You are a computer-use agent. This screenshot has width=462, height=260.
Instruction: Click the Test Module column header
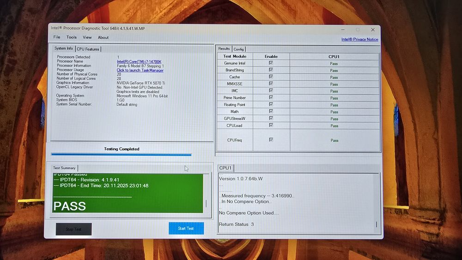pos(235,56)
